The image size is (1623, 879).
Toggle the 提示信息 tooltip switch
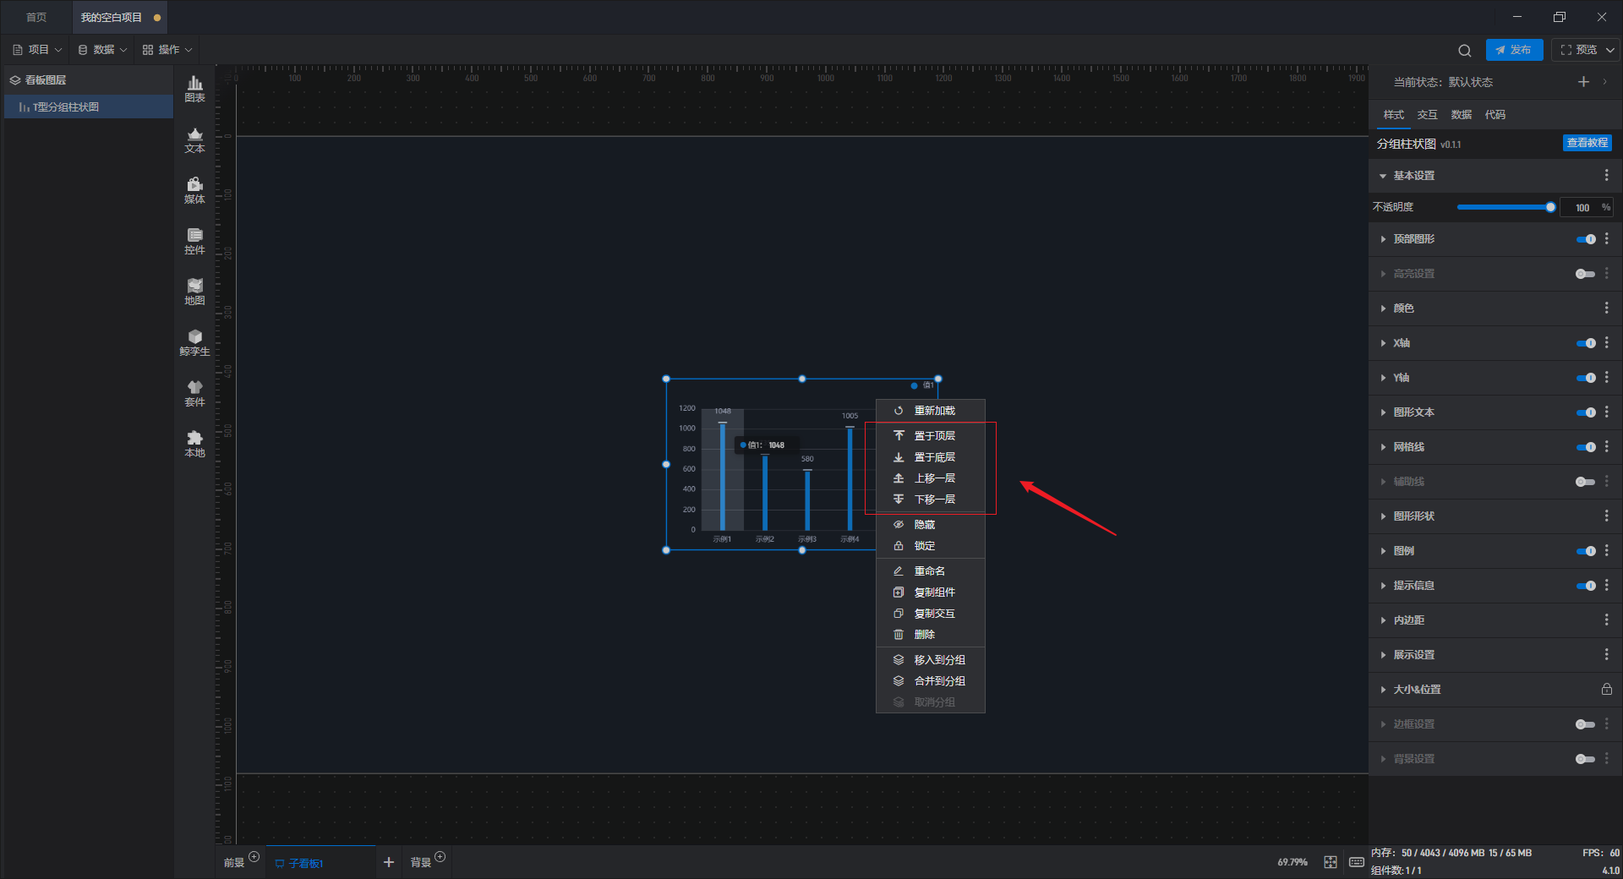[x=1586, y=586]
